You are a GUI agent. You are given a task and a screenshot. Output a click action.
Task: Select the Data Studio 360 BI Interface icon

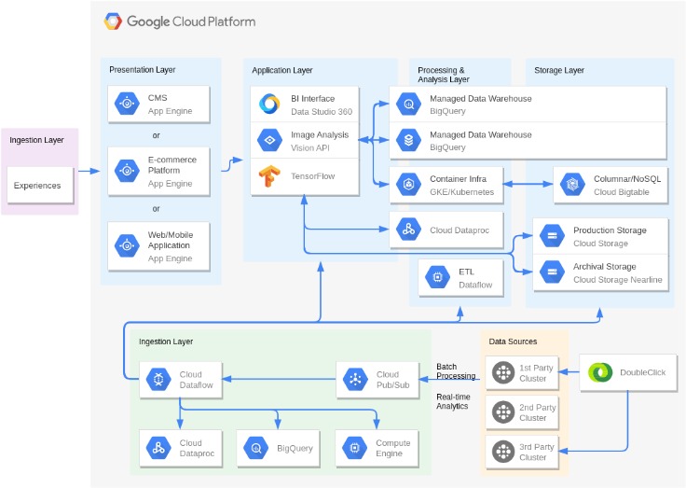269,104
